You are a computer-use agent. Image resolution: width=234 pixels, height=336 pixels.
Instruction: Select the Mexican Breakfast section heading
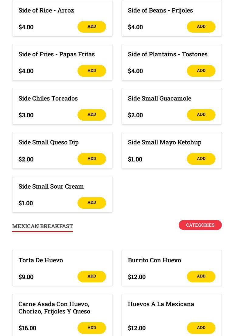pos(43,226)
